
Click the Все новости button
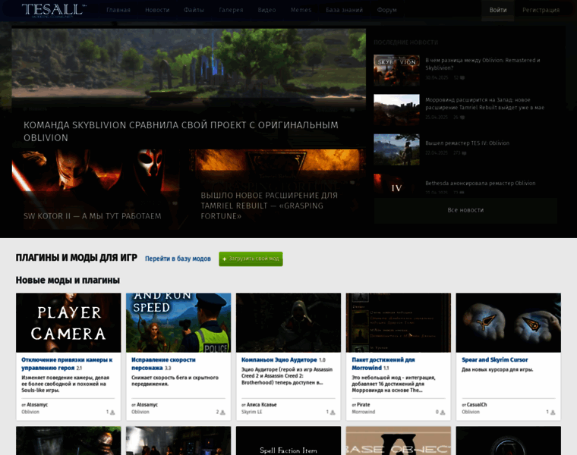465,210
